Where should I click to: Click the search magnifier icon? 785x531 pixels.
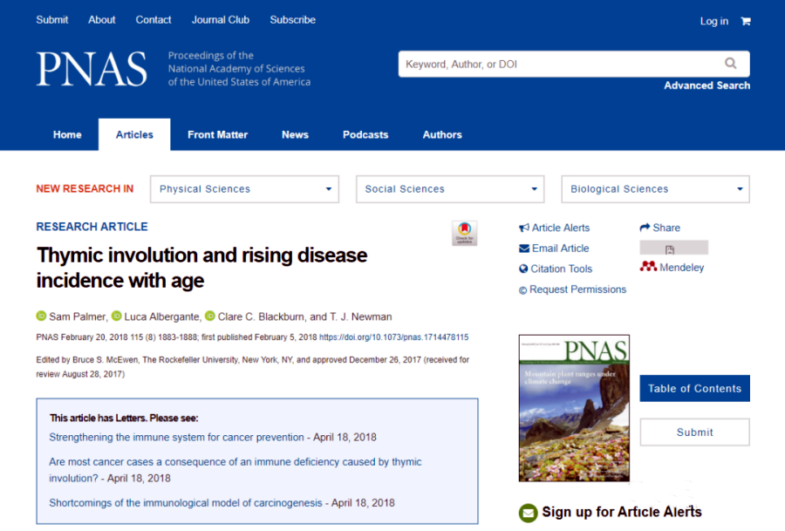coord(730,64)
